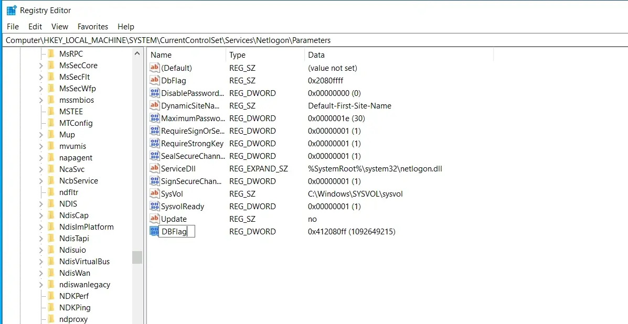The width and height of the screenshot is (628, 324).
Task: Expand the mssmbios tree node
Action: point(41,101)
